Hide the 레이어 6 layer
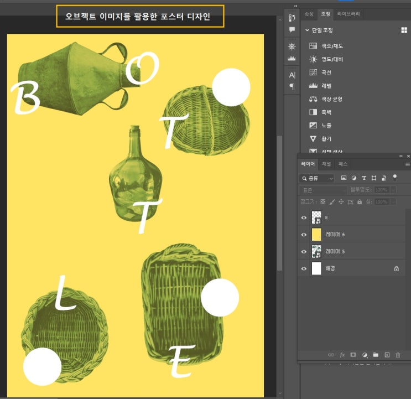This screenshot has height=399, width=411. (x=304, y=235)
